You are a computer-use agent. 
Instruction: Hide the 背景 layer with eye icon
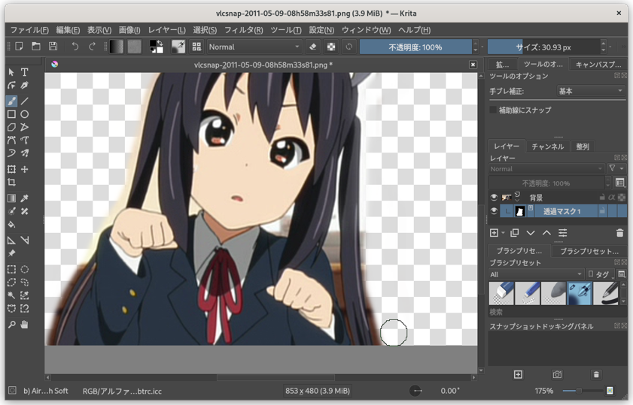tap(494, 198)
